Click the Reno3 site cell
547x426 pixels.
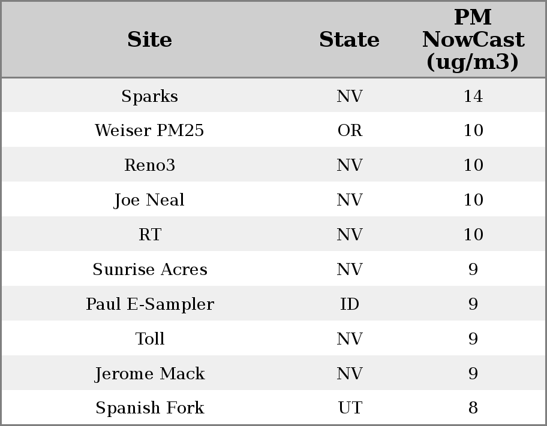tap(150, 165)
